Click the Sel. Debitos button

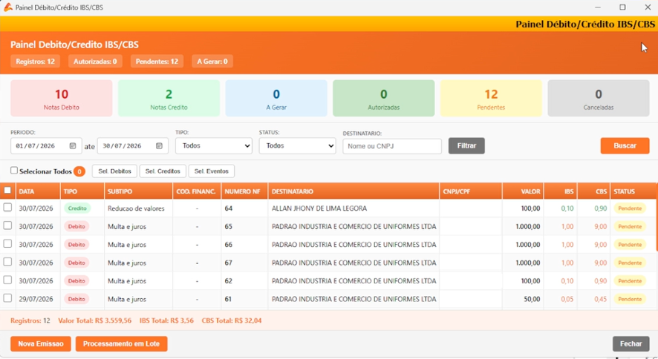[x=114, y=171]
